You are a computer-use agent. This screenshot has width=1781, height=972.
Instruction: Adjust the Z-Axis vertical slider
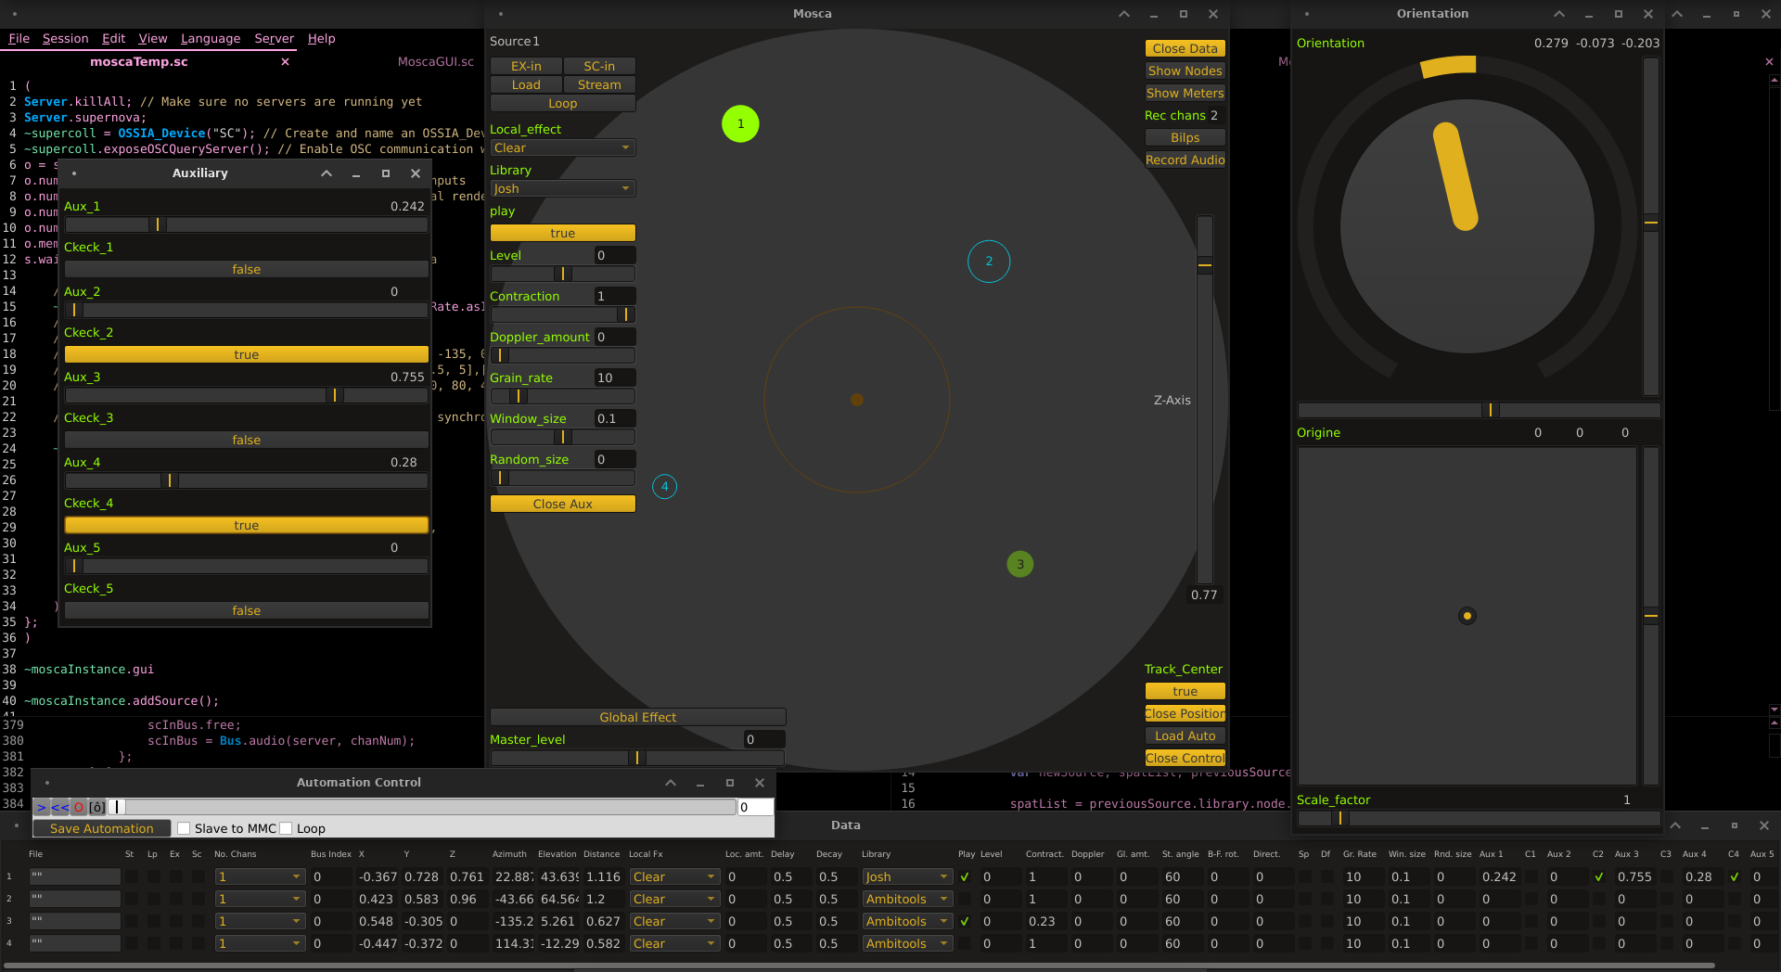(x=1204, y=399)
